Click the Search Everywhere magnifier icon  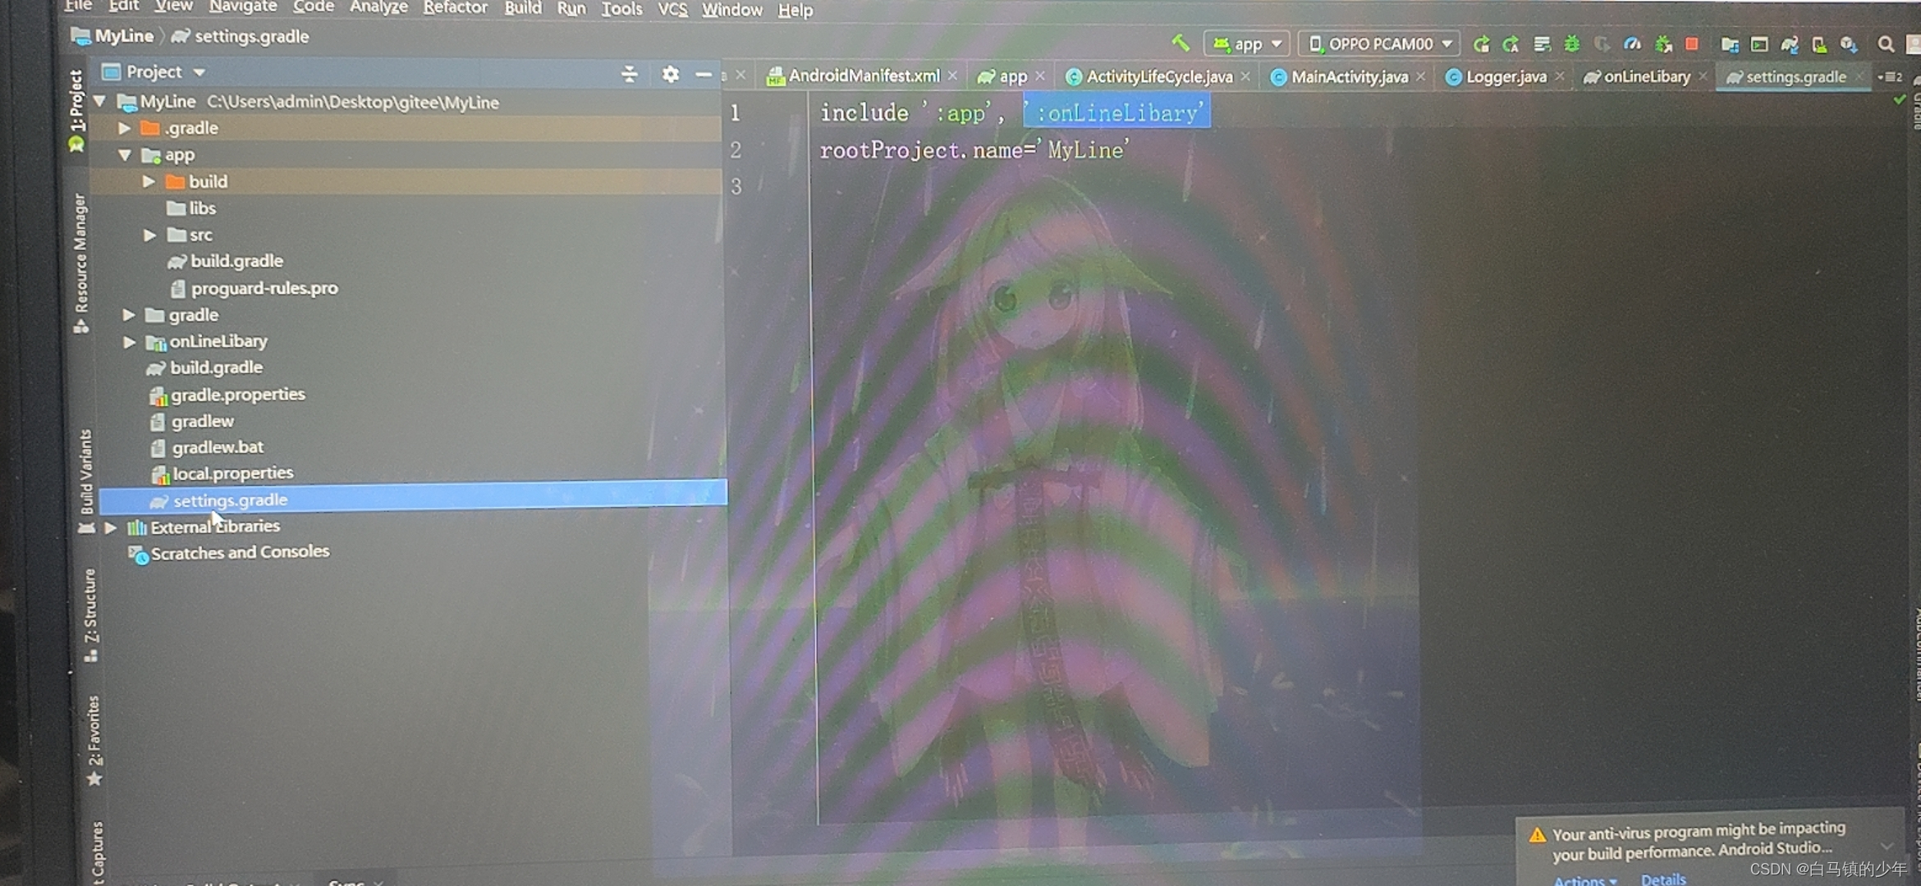point(1886,44)
